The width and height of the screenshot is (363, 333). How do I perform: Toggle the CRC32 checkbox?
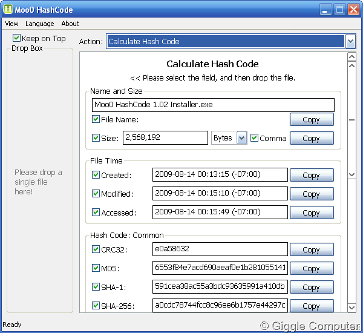(96, 249)
